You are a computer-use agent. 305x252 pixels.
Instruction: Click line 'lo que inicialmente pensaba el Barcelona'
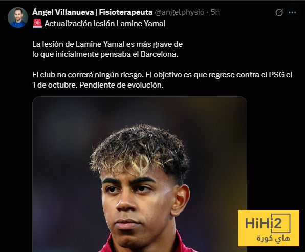(x=105, y=54)
